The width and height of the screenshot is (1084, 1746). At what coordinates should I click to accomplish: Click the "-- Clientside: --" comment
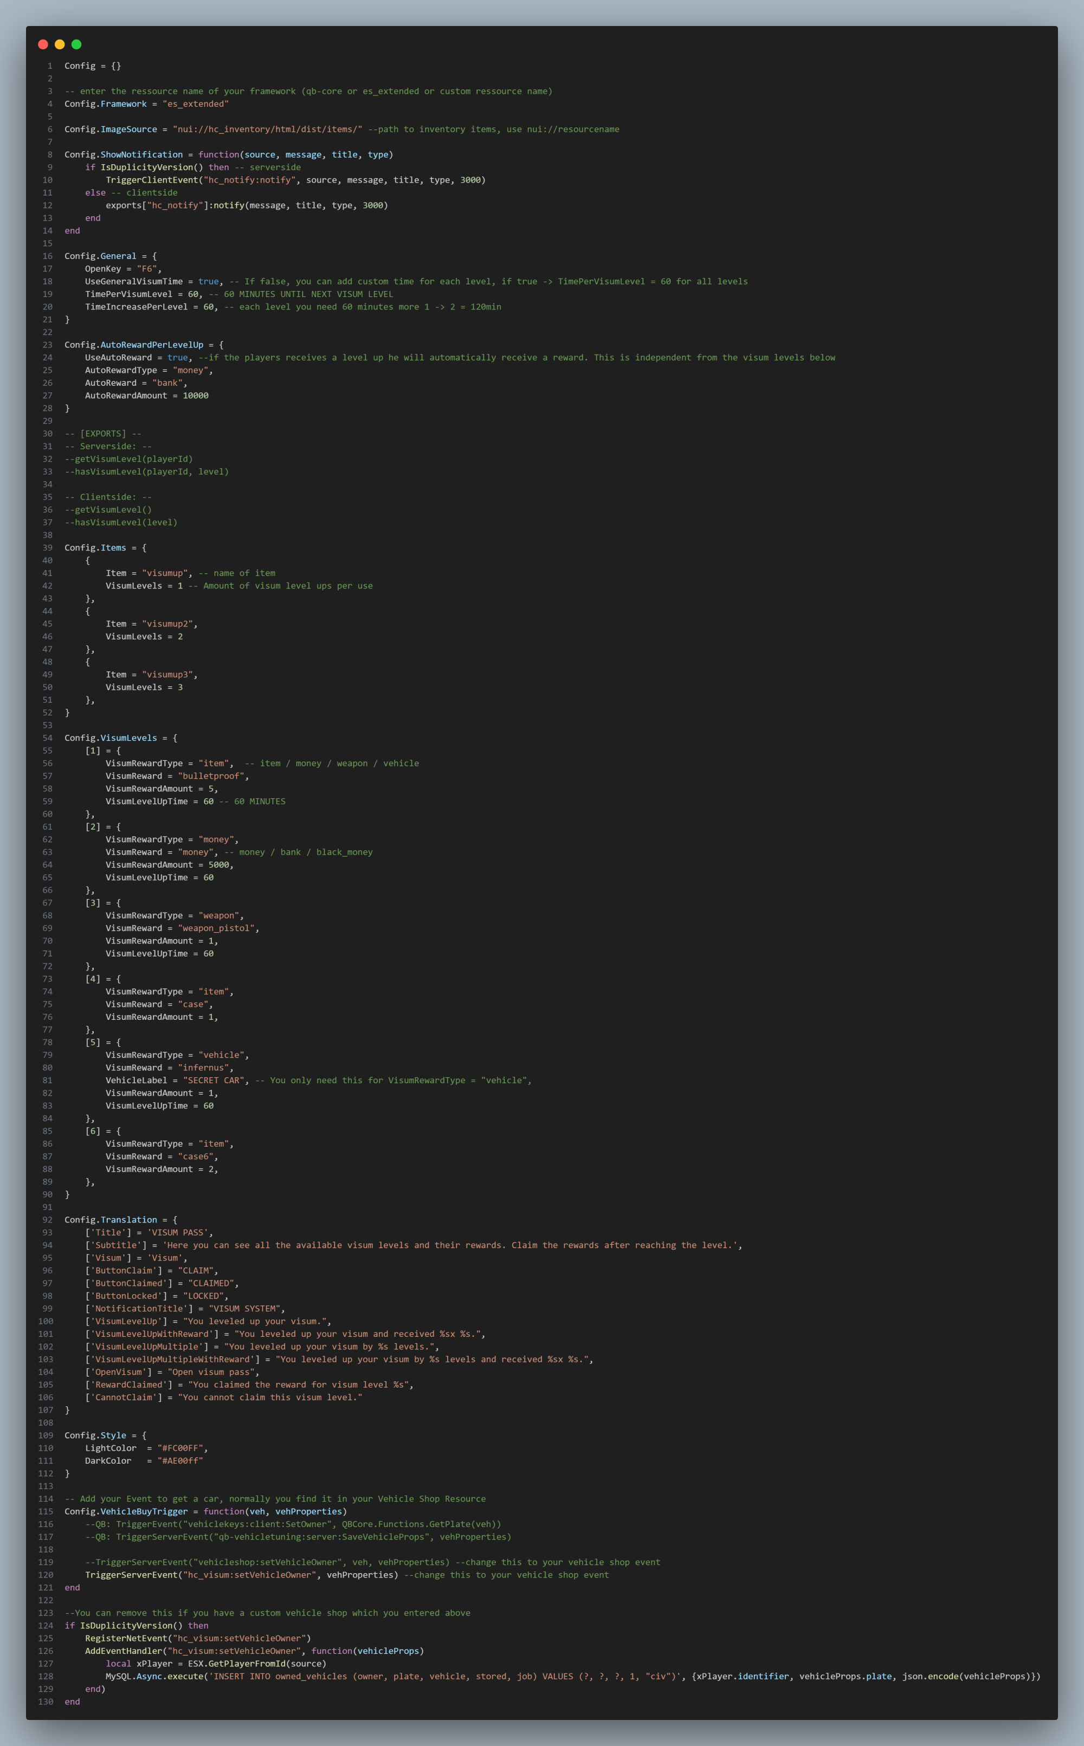point(108,497)
